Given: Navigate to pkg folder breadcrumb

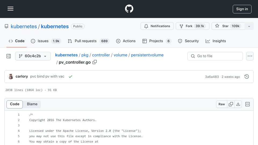Looking at the screenshot, I should pos(85,55).
